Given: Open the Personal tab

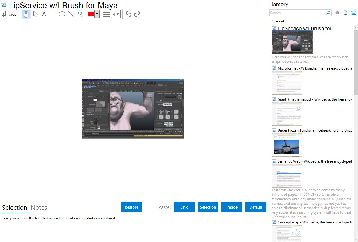Looking at the screenshot, I should click(277, 21).
